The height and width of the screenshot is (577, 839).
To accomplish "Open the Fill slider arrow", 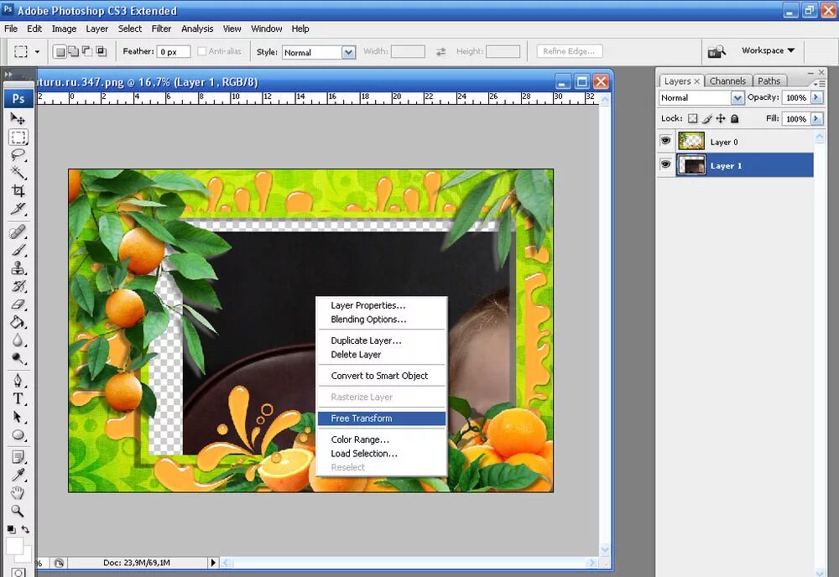I will 816,119.
